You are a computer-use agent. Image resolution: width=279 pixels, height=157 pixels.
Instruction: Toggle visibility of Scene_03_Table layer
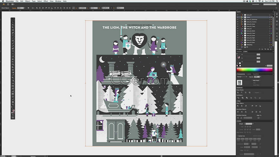[237, 40]
